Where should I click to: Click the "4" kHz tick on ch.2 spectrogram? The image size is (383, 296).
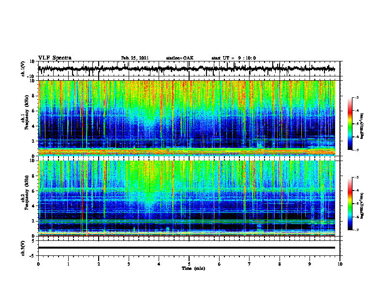[33, 206]
